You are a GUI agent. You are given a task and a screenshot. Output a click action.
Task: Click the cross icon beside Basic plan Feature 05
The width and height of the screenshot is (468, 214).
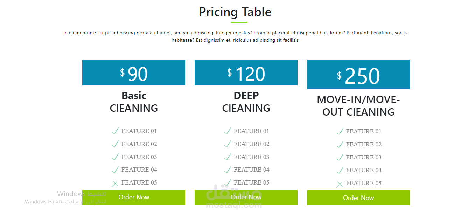click(115, 183)
